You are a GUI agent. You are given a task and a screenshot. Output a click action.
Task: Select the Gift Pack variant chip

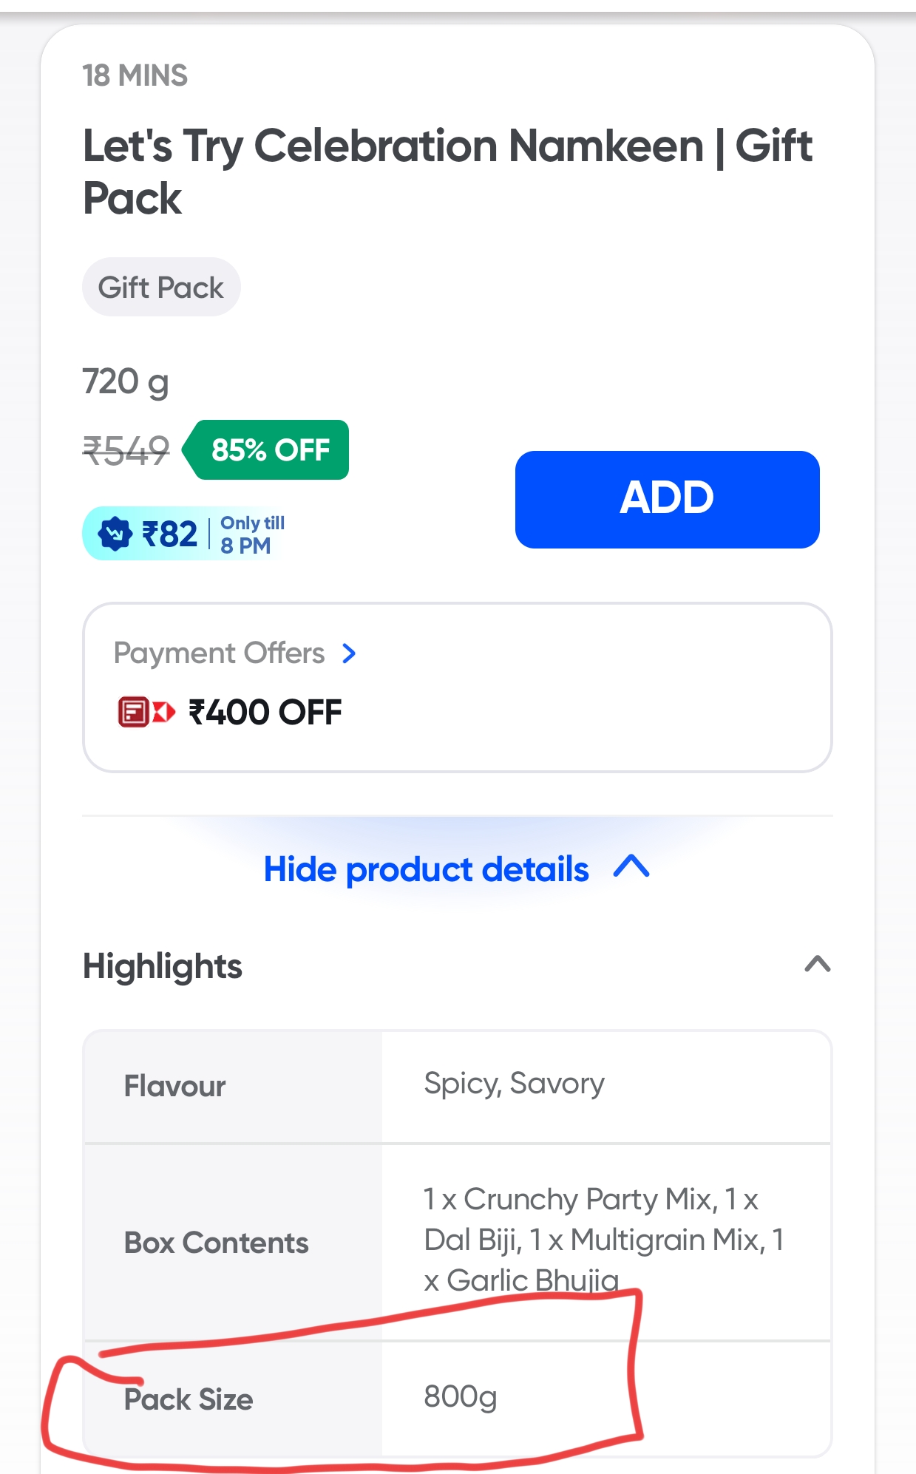[161, 288]
